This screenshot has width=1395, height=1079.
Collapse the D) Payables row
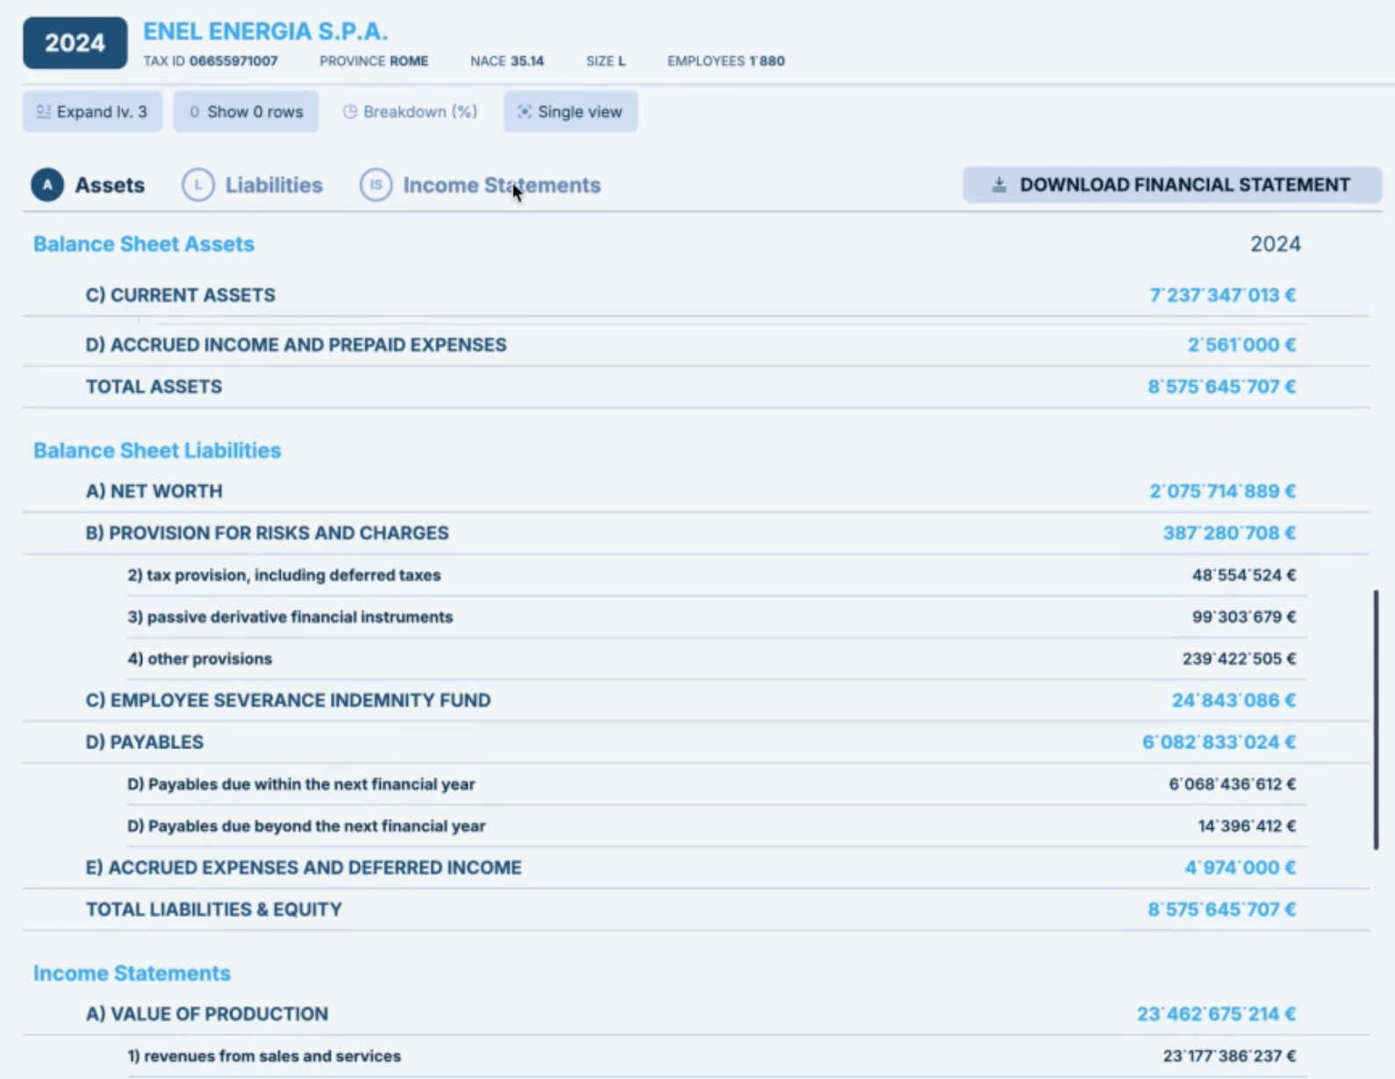click(x=145, y=742)
